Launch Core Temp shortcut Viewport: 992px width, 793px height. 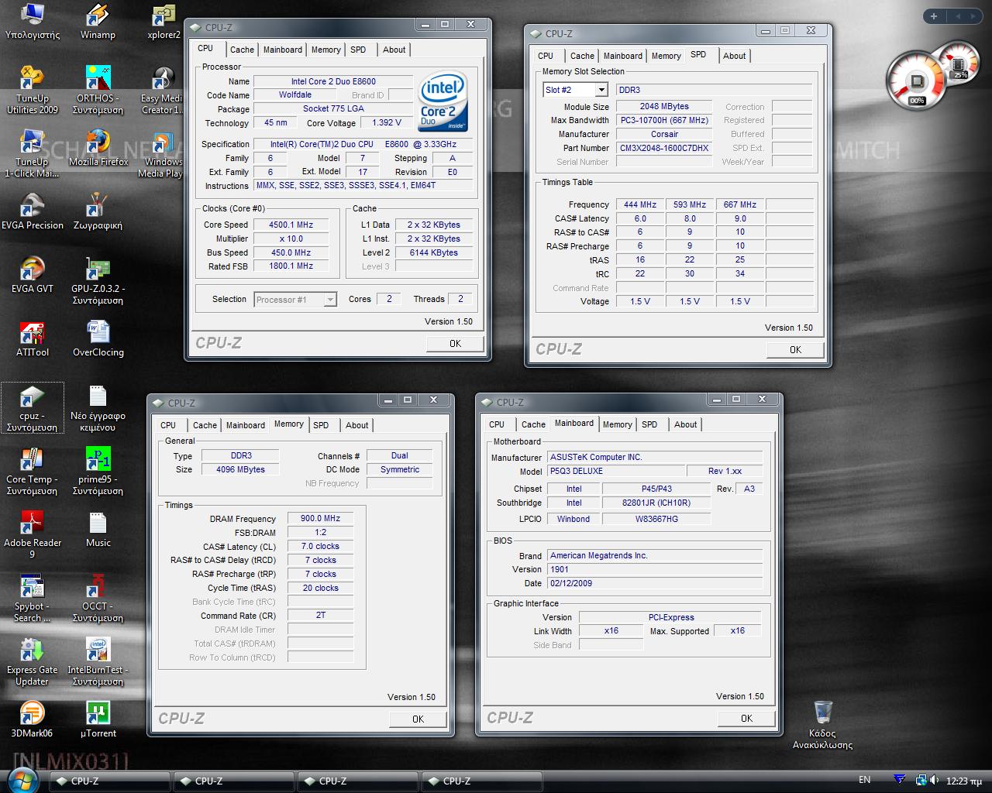coord(33,471)
